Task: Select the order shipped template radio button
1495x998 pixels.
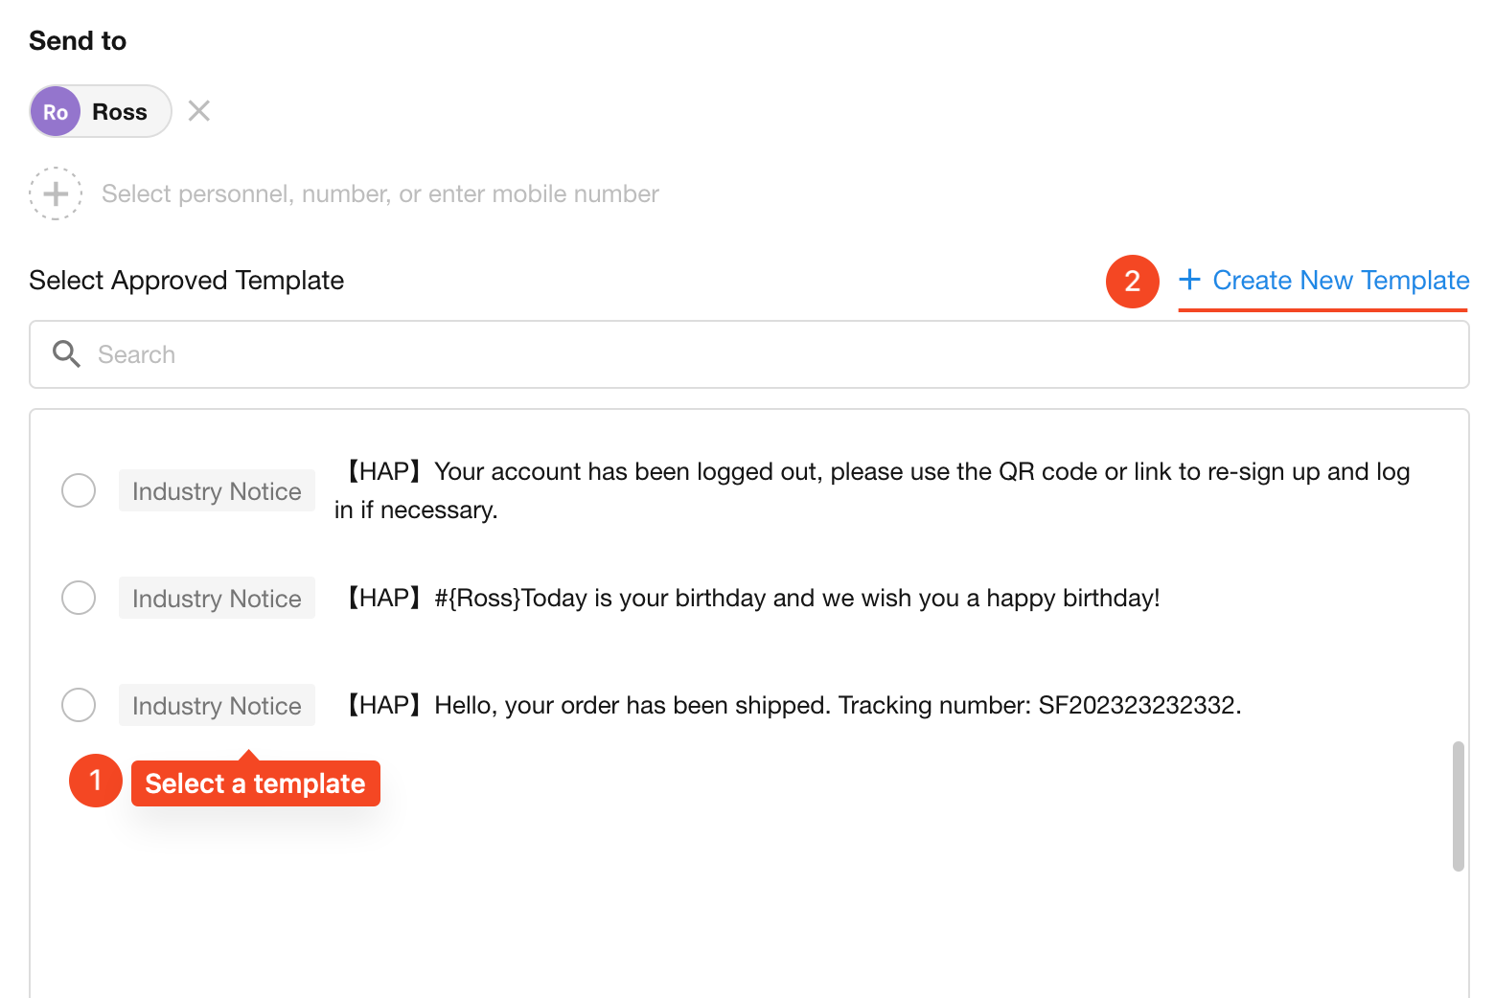Action: [79, 705]
